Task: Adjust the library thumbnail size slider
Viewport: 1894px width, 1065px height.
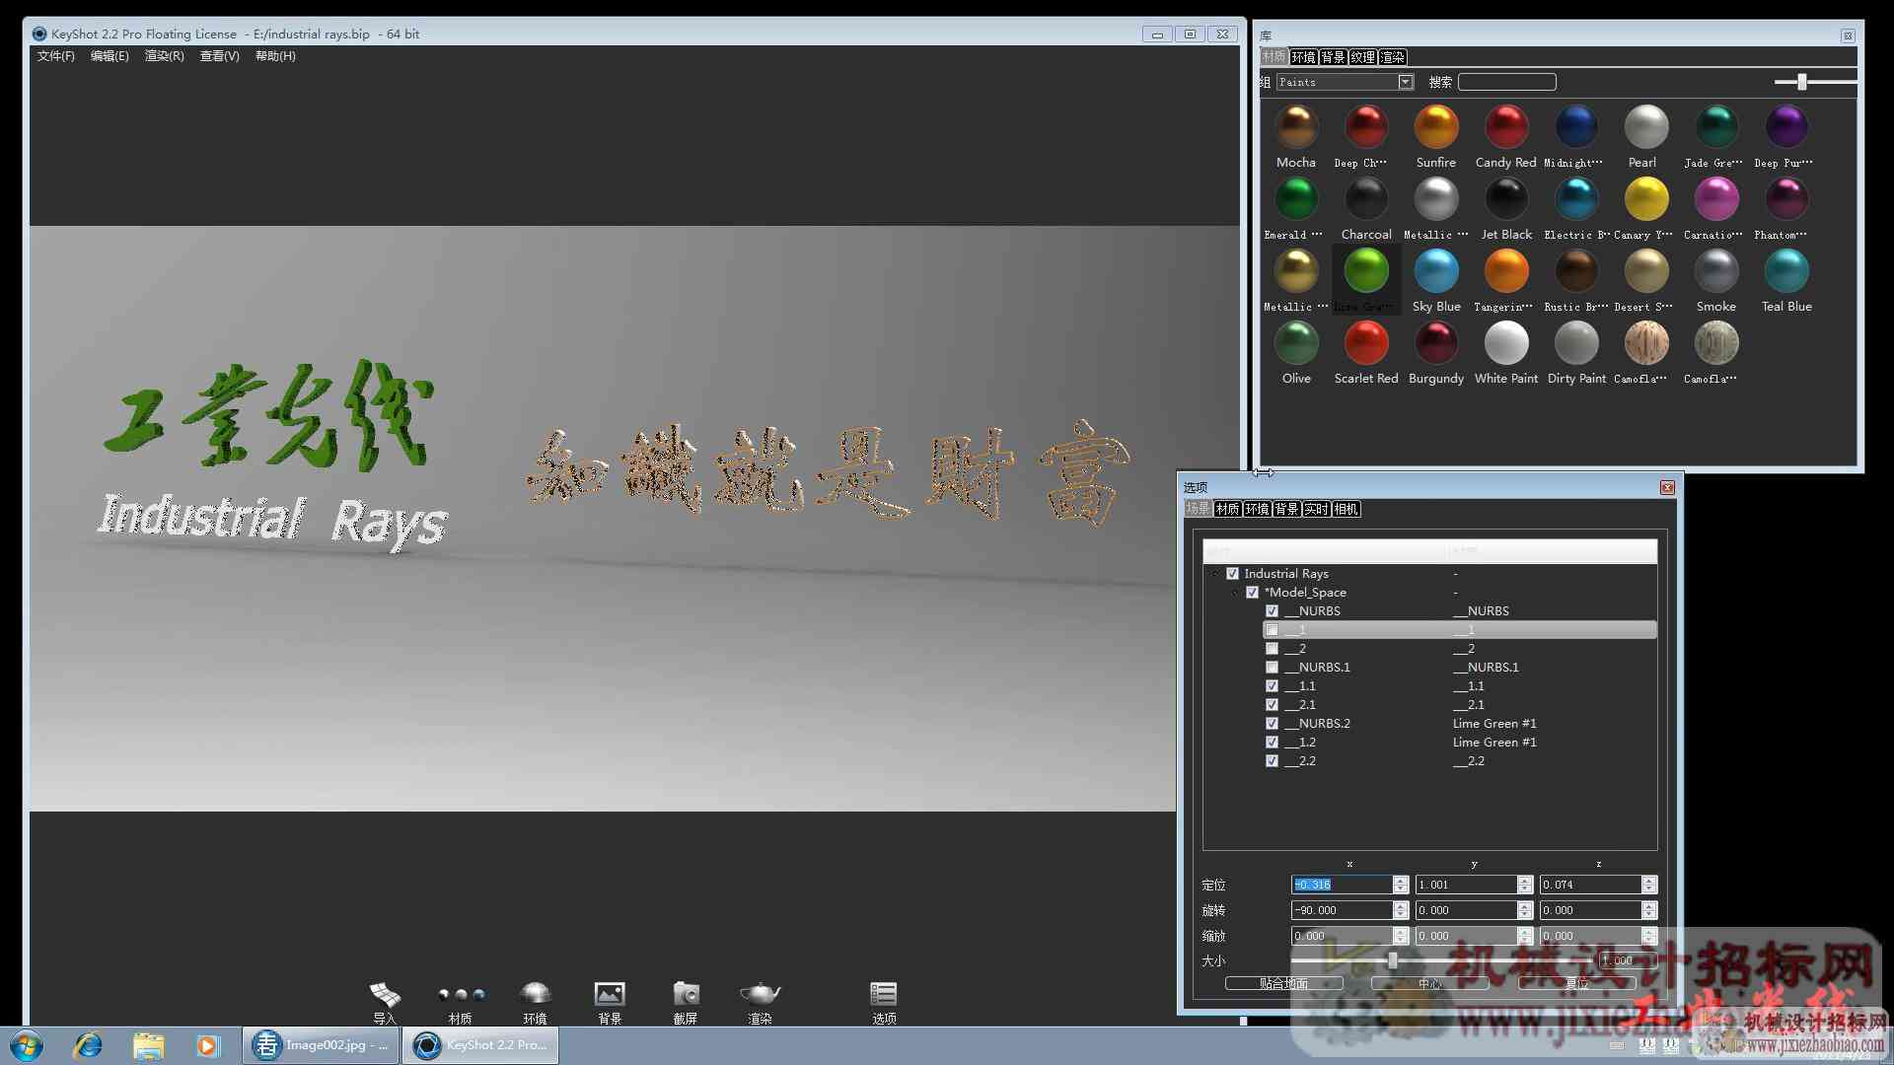Action: pos(1802,82)
